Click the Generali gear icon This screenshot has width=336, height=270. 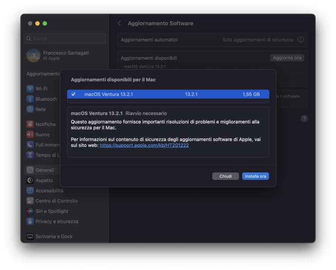pos(30,170)
